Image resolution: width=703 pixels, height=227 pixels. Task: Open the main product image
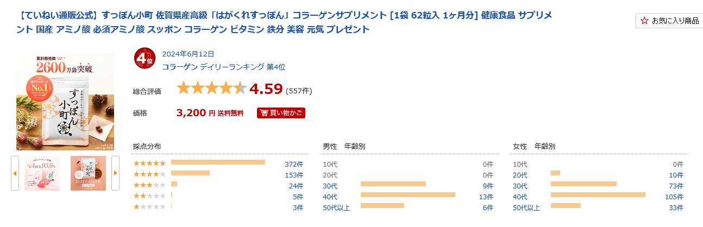click(65, 102)
